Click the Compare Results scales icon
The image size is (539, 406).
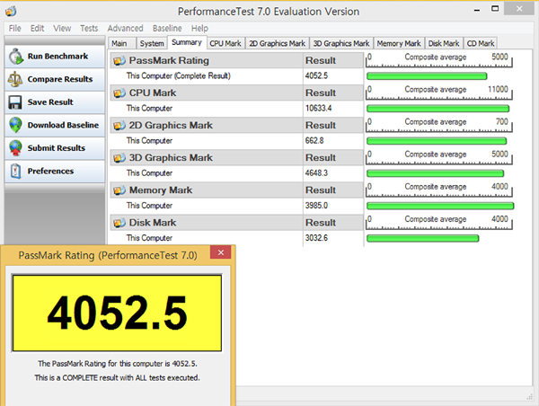click(15, 79)
